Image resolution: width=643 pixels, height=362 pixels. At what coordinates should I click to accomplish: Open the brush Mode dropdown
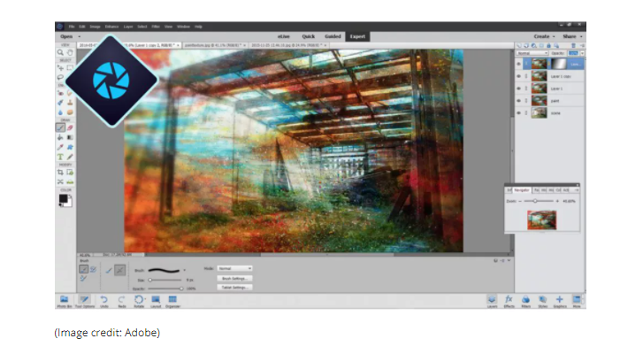click(x=236, y=267)
